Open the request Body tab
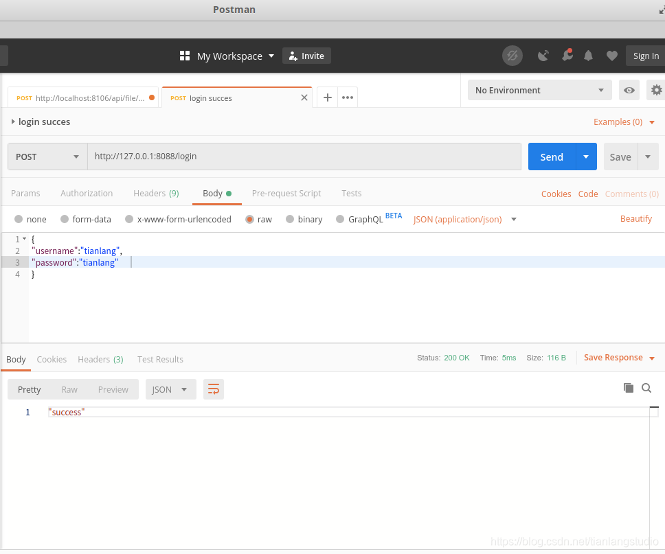This screenshot has width=665, height=554. (x=216, y=194)
